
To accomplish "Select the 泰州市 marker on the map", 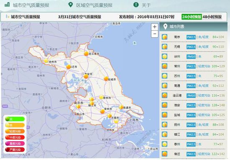I will pos(101,97).
